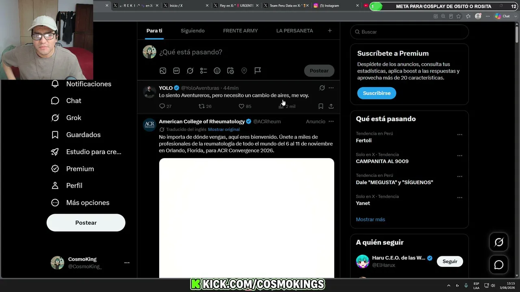The image size is (520, 292).
Task: Add an image to the post composer
Action: (163, 71)
